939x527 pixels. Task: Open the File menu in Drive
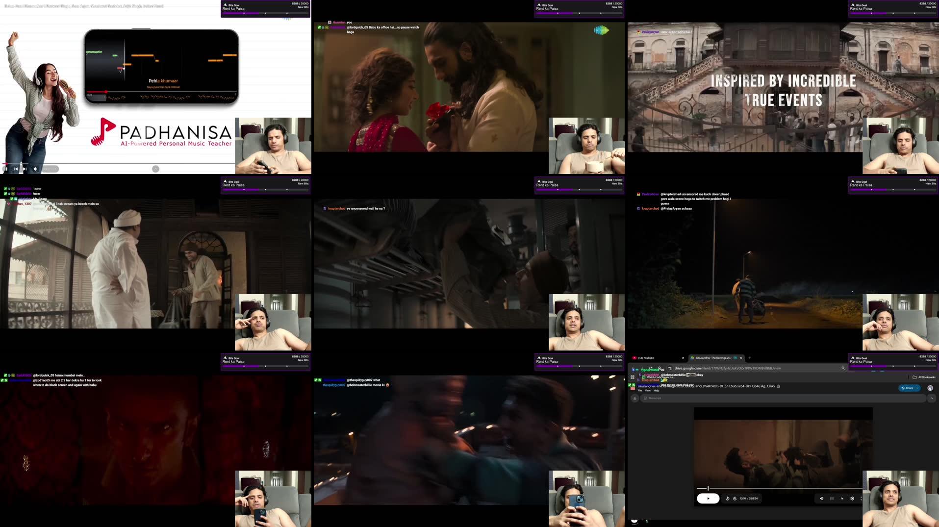point(639,391)
